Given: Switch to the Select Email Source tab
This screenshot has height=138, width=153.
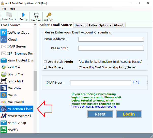Looking at the screenshot, I should pyautogui.click(x=56, y=25).
